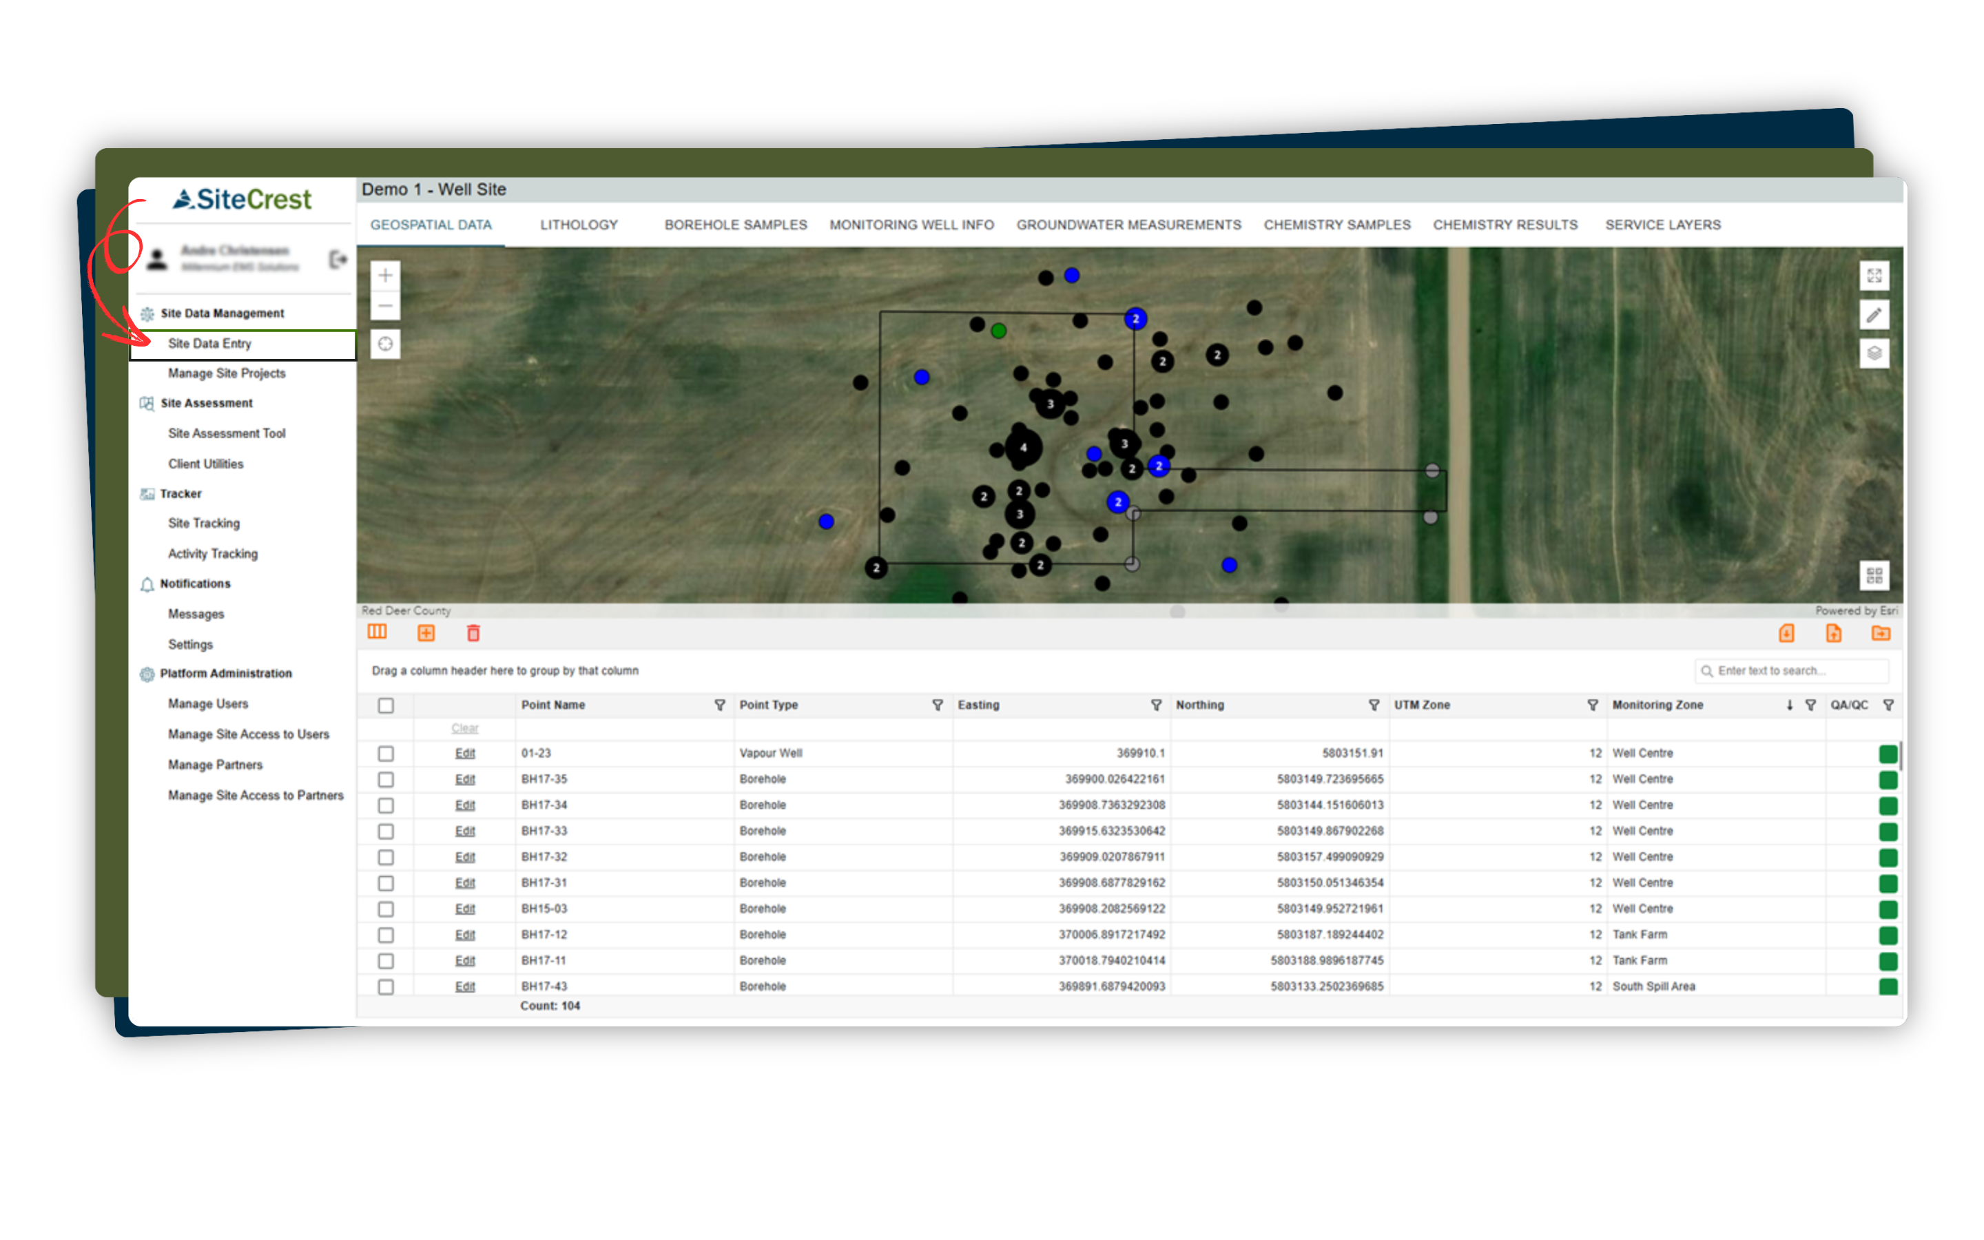The width and height of the screenshot is (1984, 1240).
Task: Click the orange add row icon
Action: tap(426, 633)
